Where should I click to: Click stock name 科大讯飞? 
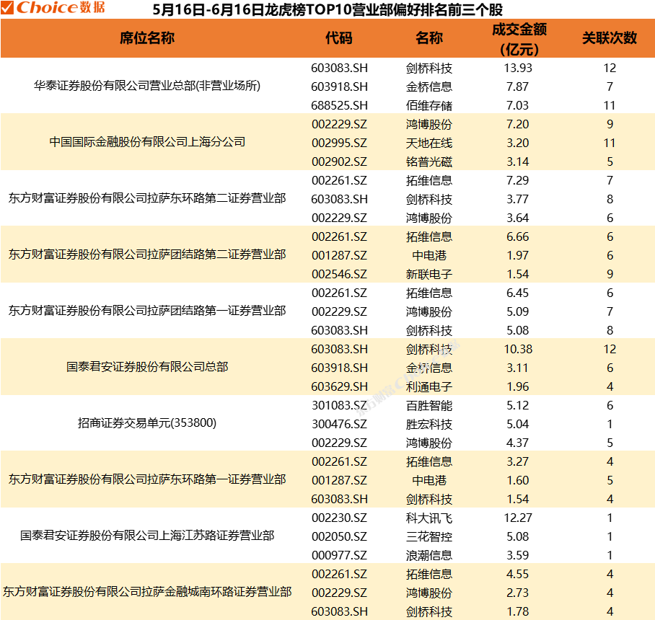click(x=429, y=518)
